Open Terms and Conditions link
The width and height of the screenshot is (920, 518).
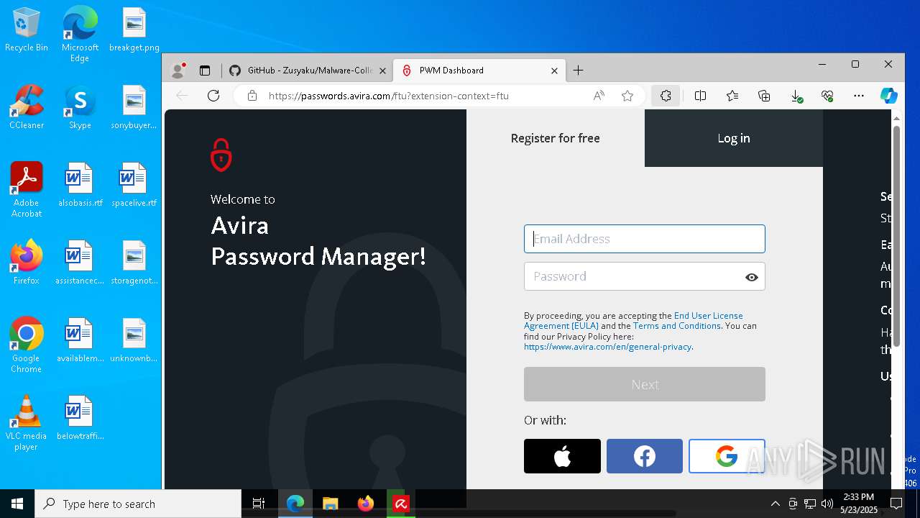pyautogui.click(x=677, y=326)
